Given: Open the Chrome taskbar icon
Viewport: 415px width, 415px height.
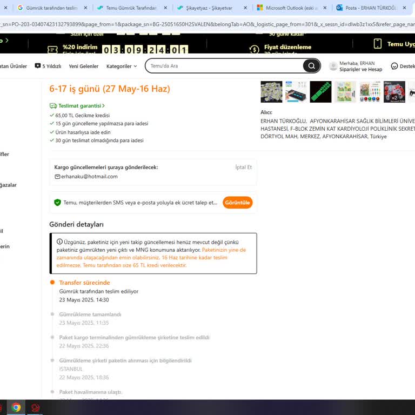Looking at the screenshot, I should tap(16, 407).
